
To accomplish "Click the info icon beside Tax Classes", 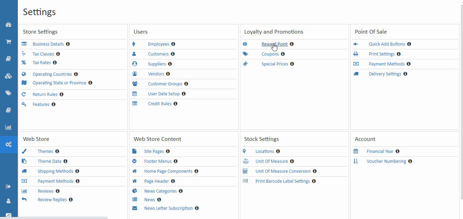I will click(x=58, y=54).
